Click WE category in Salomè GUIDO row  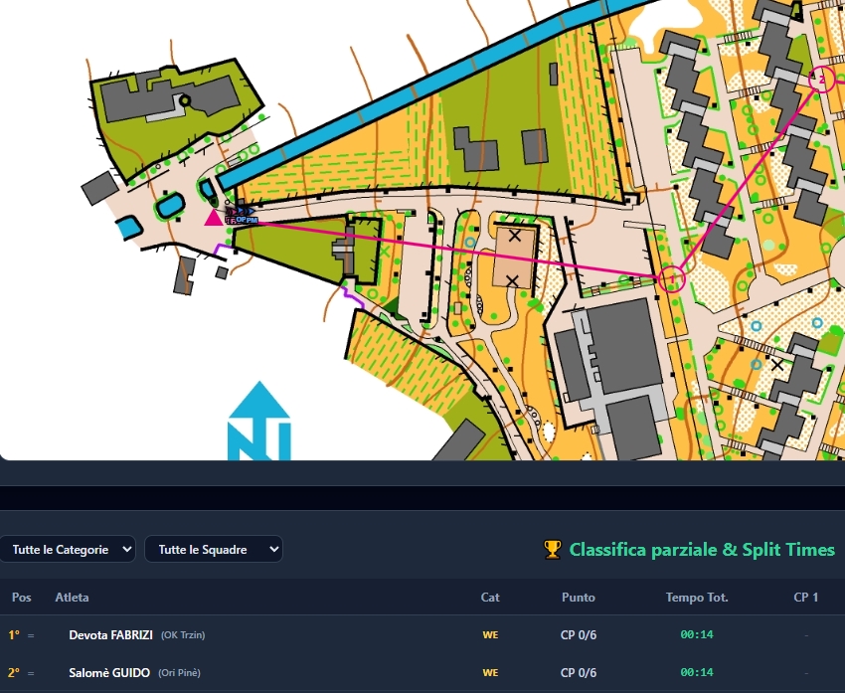[x=490, y=672]
